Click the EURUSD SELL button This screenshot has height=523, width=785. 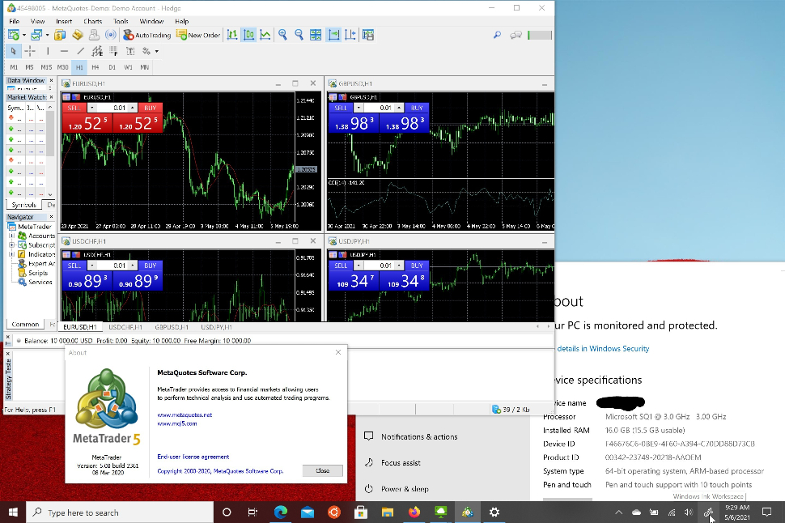tap(74, 108)
